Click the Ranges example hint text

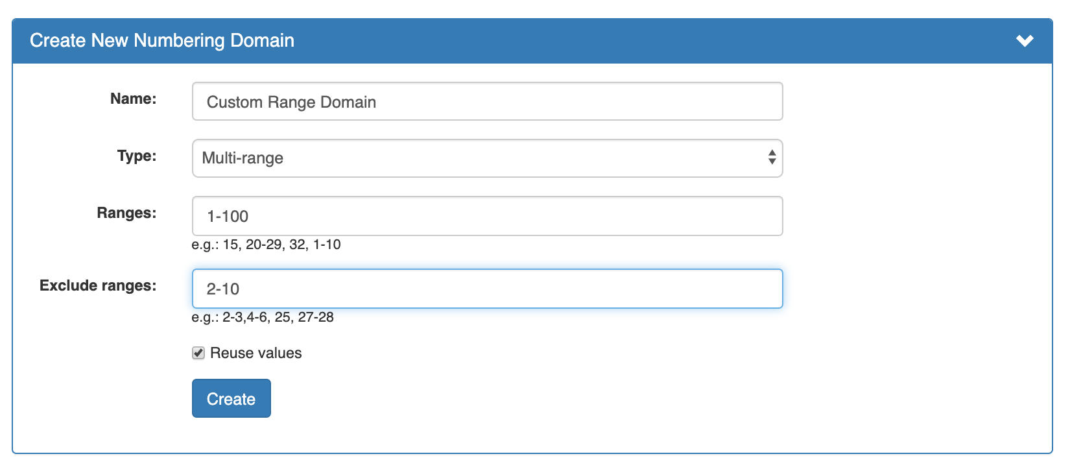click(266, 245)
